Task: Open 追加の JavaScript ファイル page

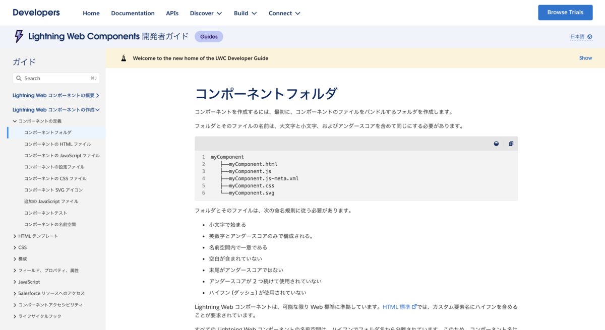Action: click(51, 202)
